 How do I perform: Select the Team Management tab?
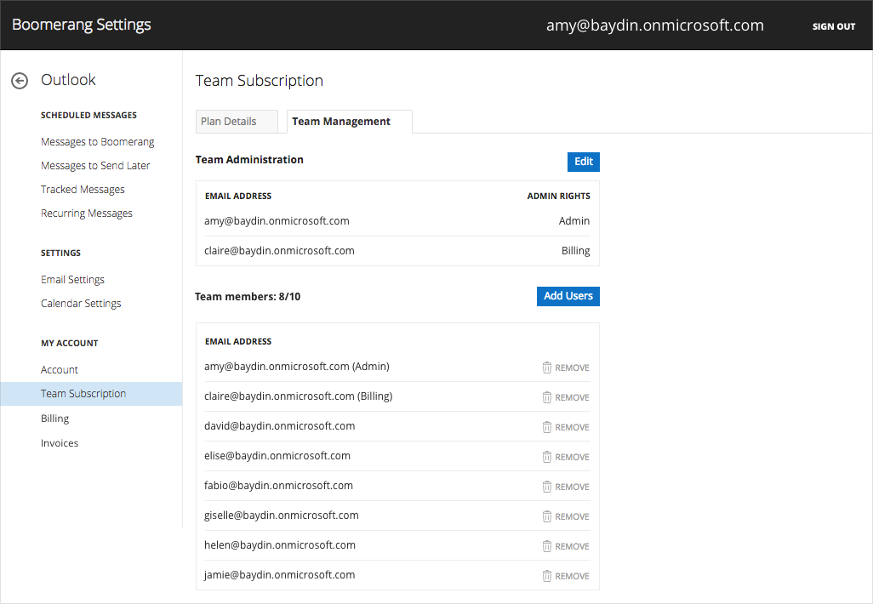[349, 122]
